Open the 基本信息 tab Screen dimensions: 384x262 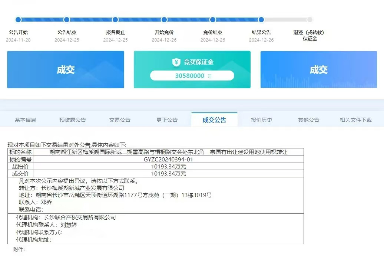click(26, 120)
